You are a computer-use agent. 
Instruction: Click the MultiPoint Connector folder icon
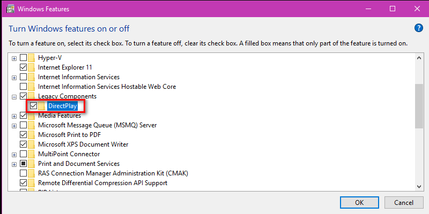click(x=32, y=154)
